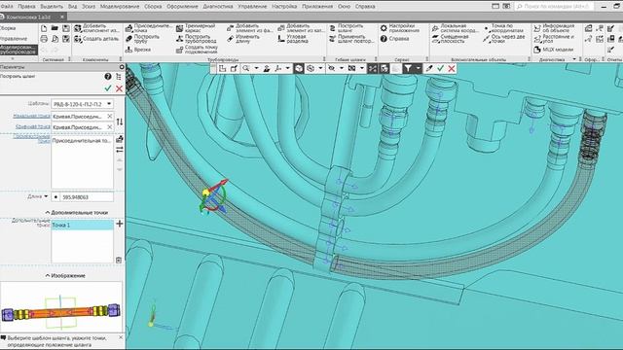
Task: Select Локальная система координат tool
Action: click(455, 28)
